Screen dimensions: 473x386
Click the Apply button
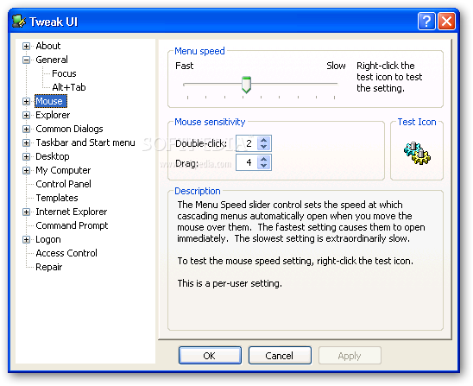[x=350, y=356]
